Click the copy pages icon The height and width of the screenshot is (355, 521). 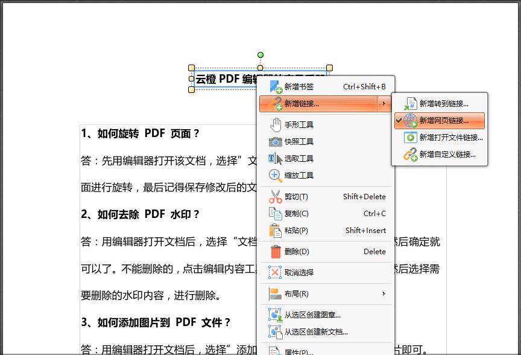click(276, 214)
